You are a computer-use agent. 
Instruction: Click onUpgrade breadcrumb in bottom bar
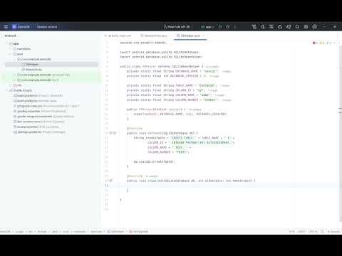[139, 231]
